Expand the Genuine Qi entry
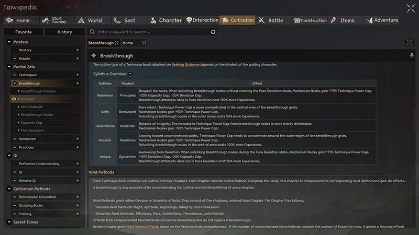Screen dimensions: 419x235 tap(15, 181)
